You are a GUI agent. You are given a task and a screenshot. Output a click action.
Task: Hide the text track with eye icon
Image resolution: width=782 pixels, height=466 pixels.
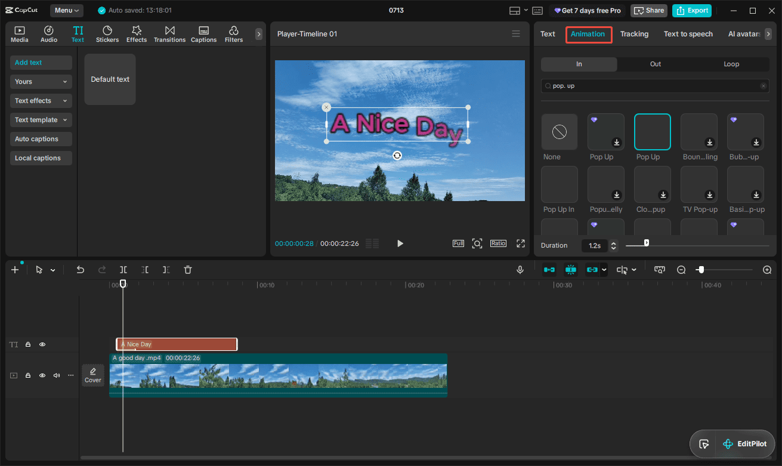pos(42,344)
